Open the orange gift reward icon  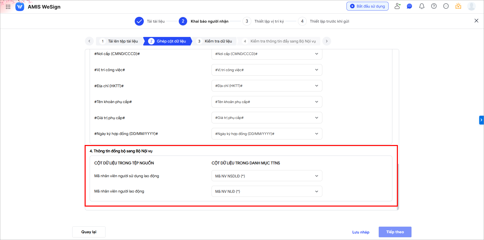pyautogui.click(x=458, y=6)
